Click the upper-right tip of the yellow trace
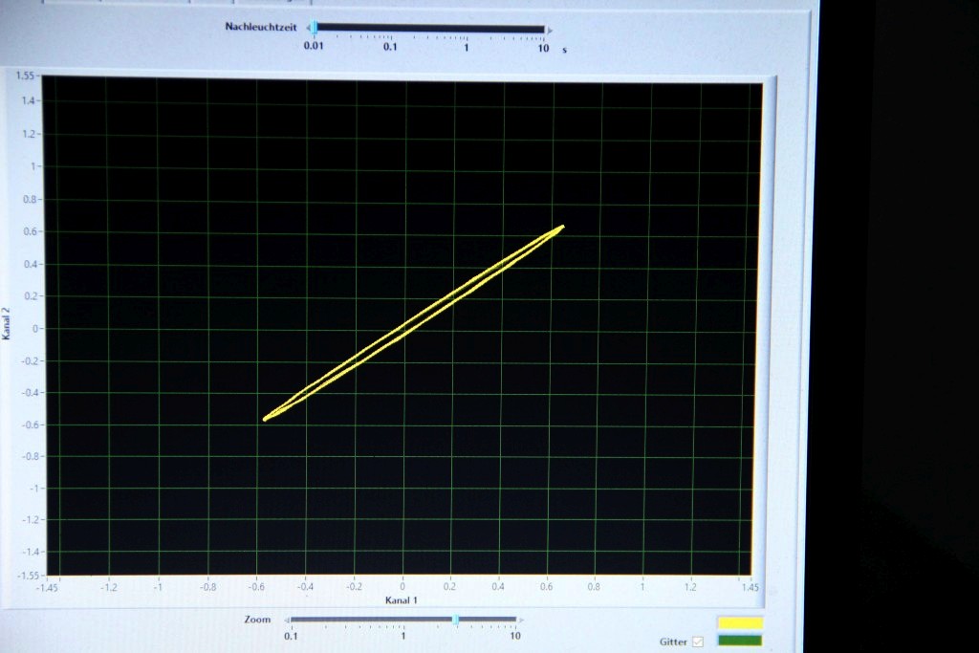979x653 pixels. coord(562,227)
